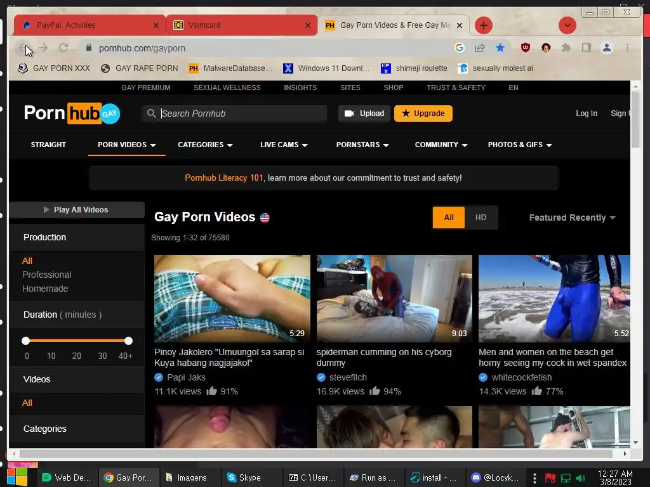This screenshot has width=650, height=487.
Task: Click the page vertical scrollbar
Action: (635, 119)
